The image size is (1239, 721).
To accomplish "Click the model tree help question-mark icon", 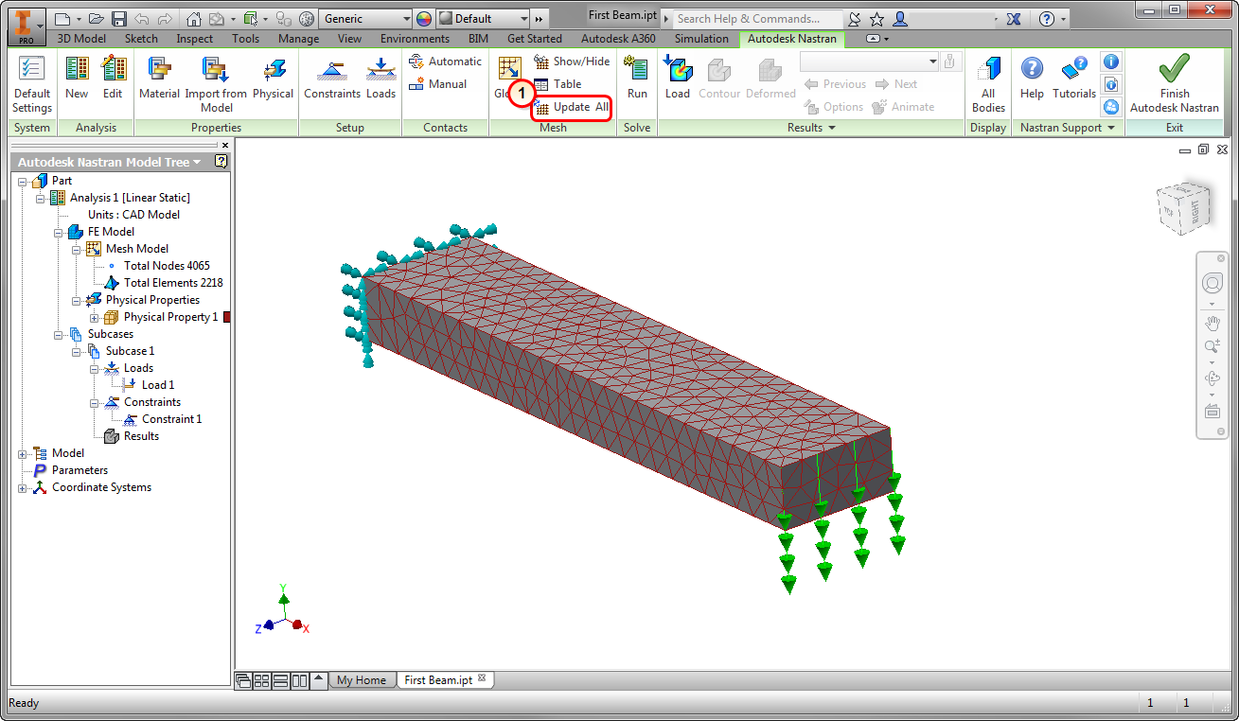I will pos(221,162).
